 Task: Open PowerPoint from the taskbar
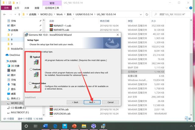pyautogui.click(x=74, y=126)
